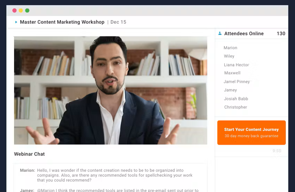
Task: Select the Master Content Marketing Workshop title
Action: [x=62, y=22]
